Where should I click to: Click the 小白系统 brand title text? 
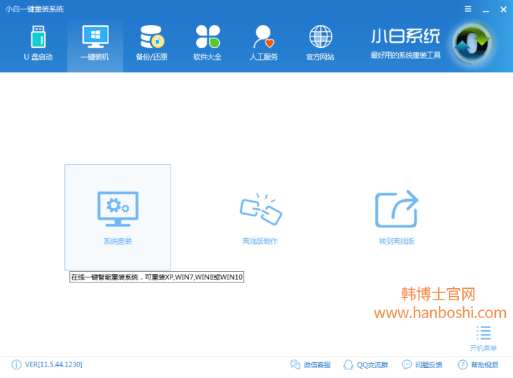(405, 36)
